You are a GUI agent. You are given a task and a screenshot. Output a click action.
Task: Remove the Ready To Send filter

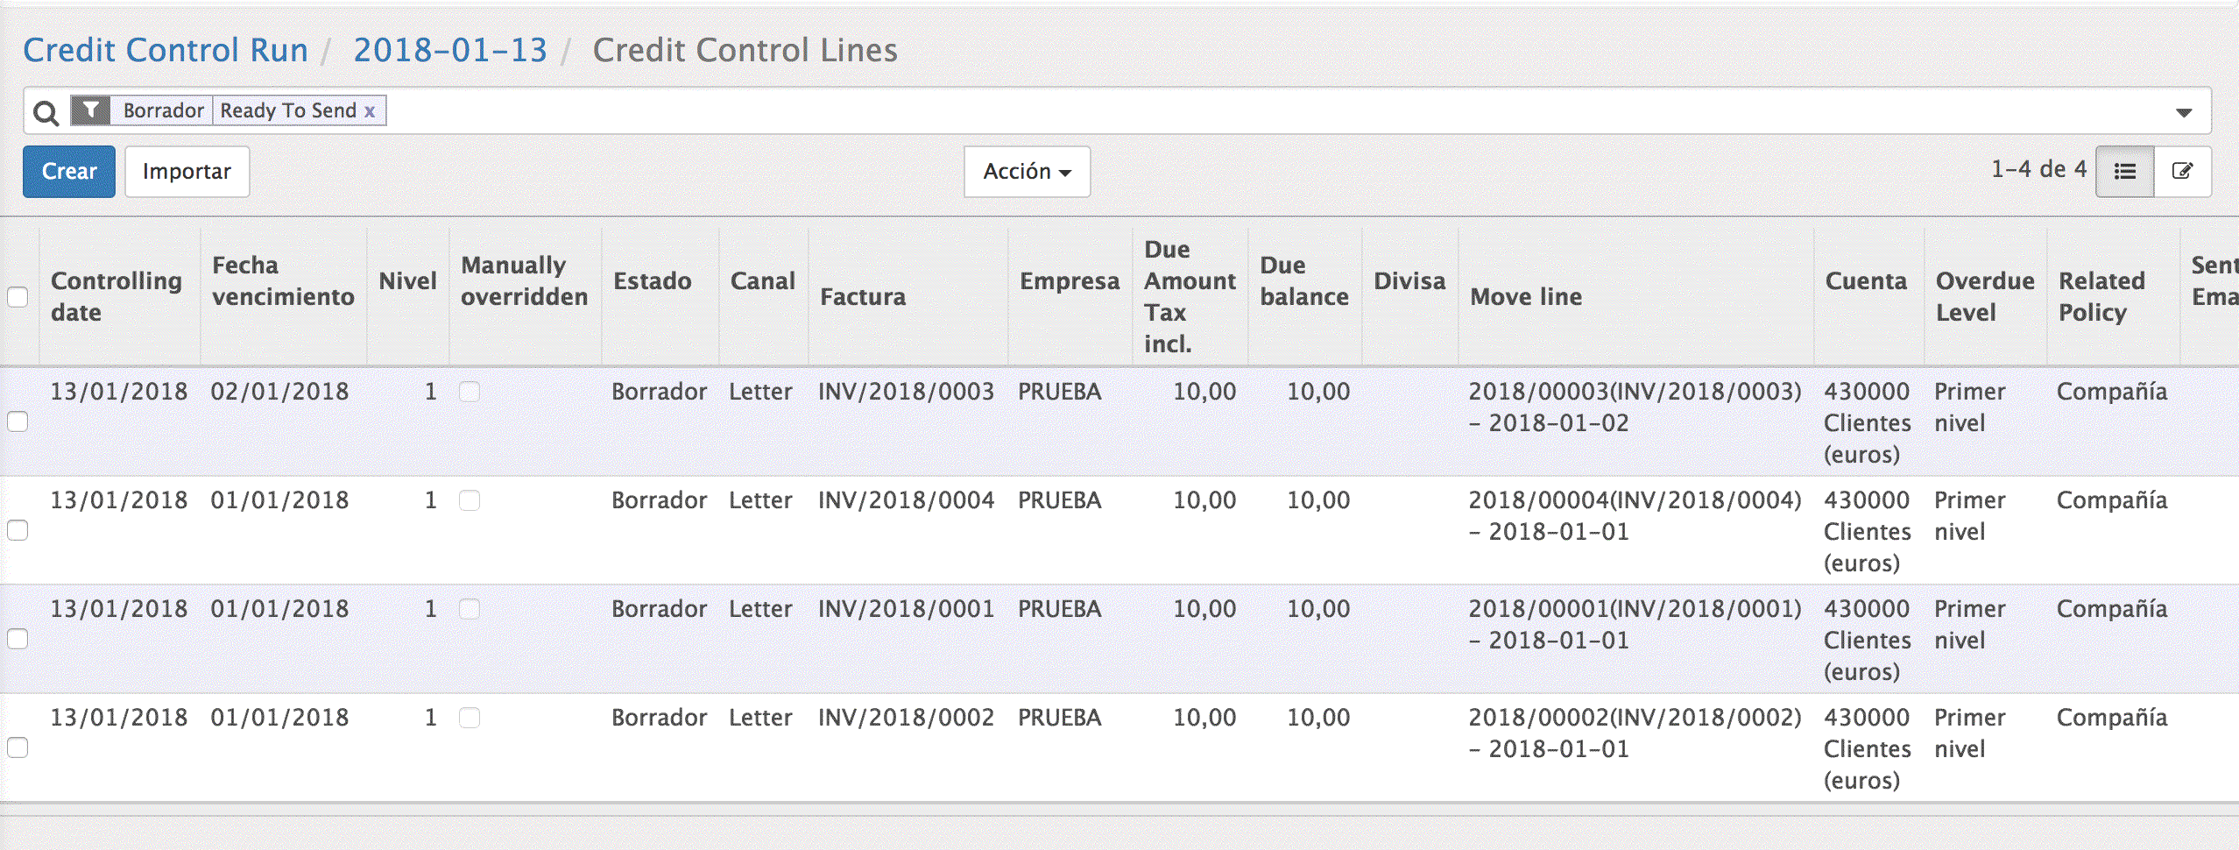(370, 111)
